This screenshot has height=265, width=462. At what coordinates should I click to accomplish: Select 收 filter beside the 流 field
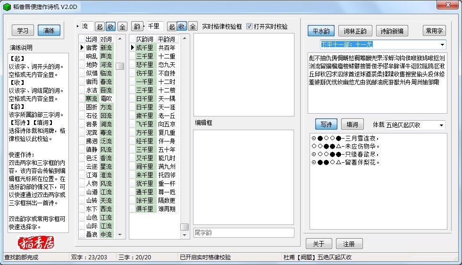(111, 27)
